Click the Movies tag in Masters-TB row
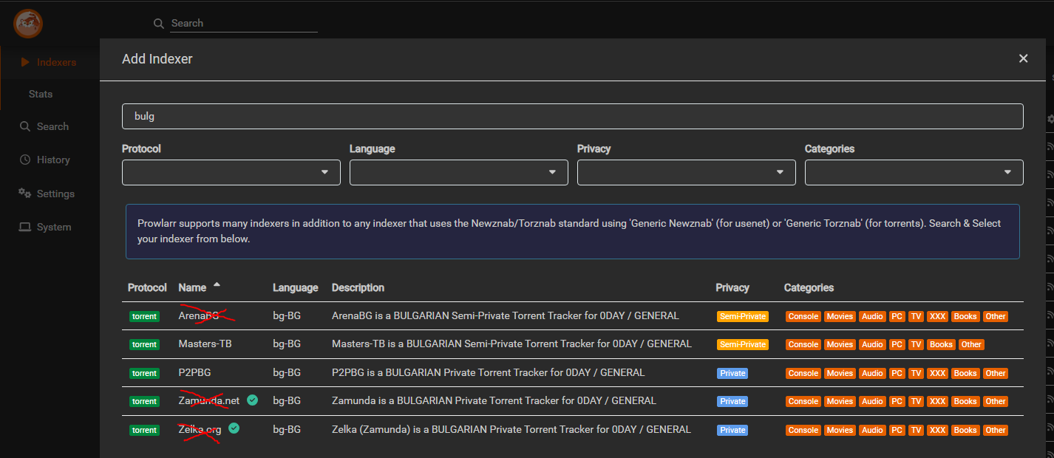 pyautogui.click(x=840, y=344)
